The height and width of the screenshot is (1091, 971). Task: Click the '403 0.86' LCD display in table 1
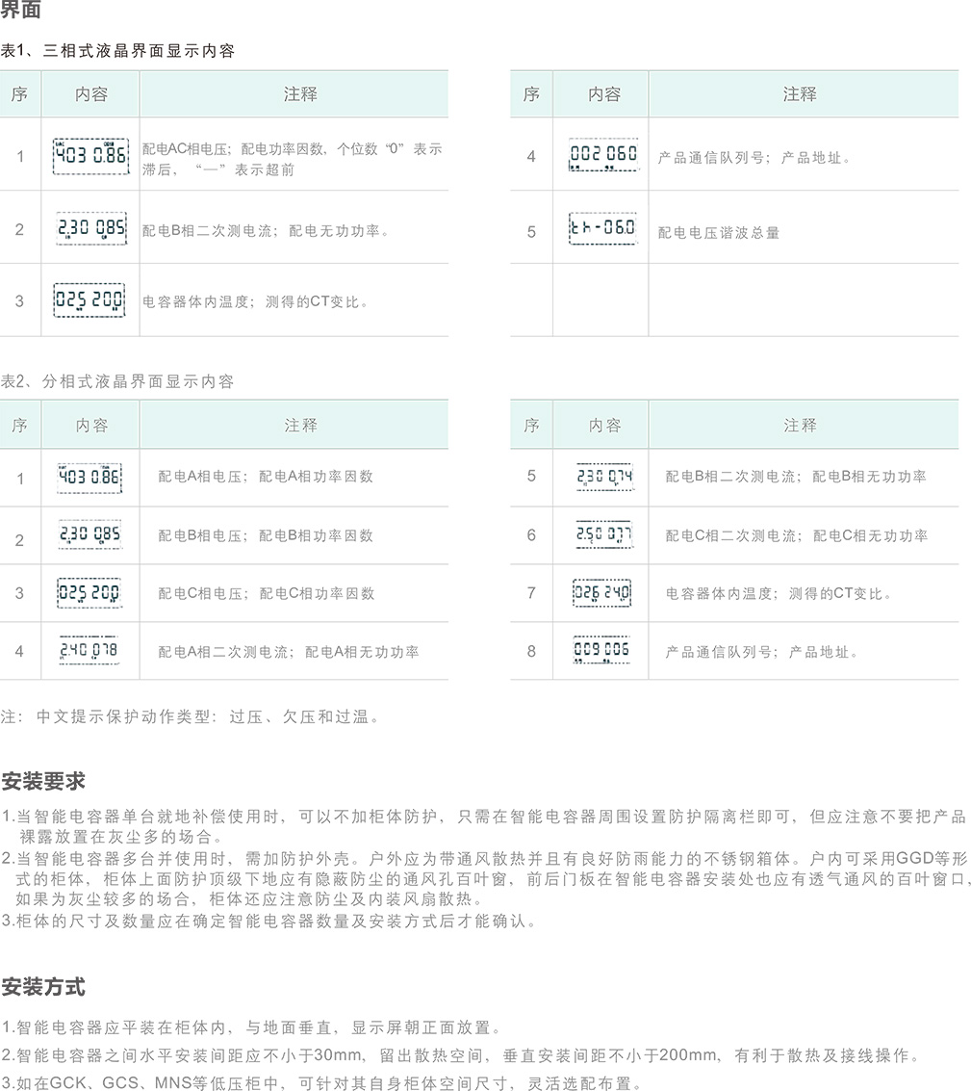click(x=89, y=154)
